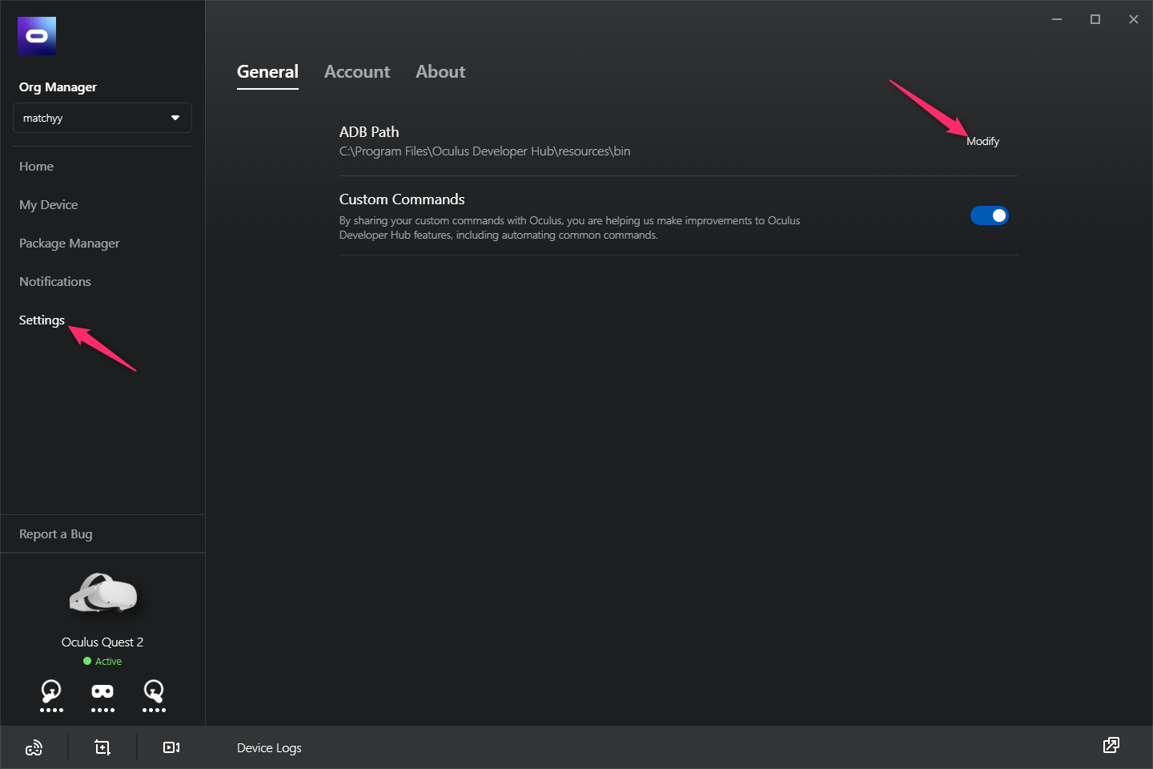Open the matchyy organization dropdown
The width and height of the screenshot is (1153, 769).
[x=102, y=118]
